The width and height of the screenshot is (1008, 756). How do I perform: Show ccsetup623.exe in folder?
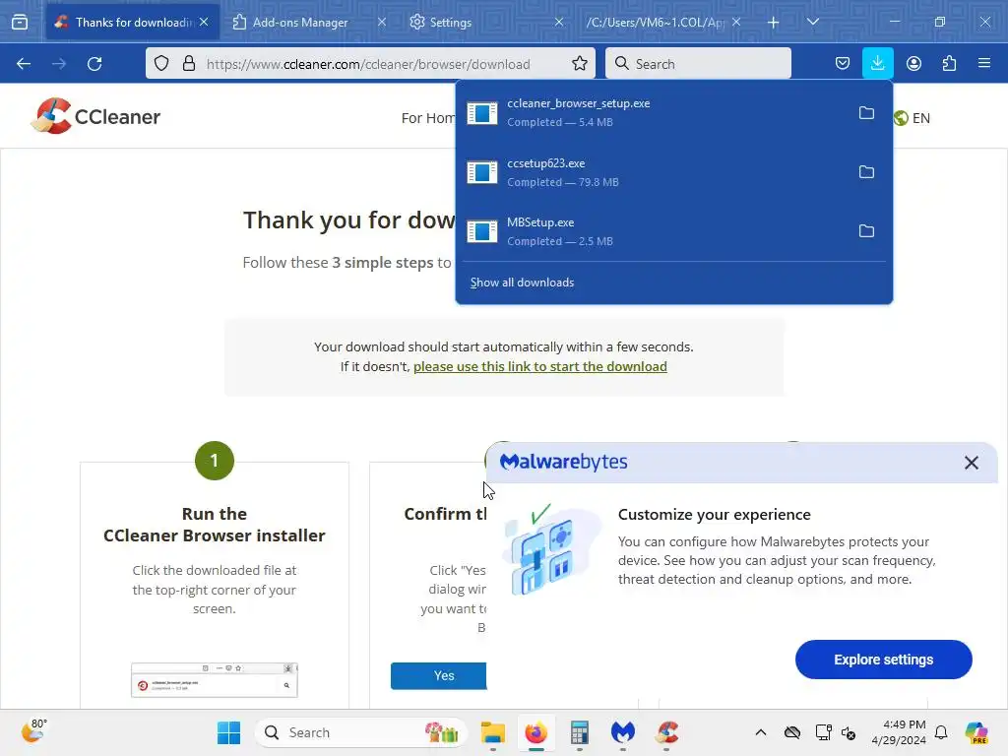point(866,172)
